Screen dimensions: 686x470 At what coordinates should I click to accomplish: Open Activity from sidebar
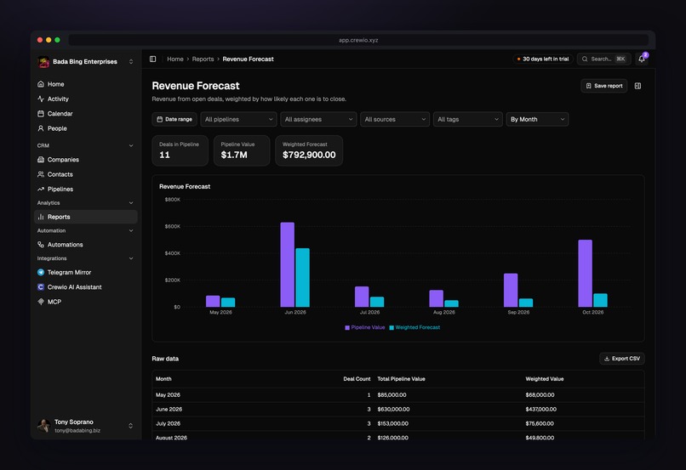point(85,99)
